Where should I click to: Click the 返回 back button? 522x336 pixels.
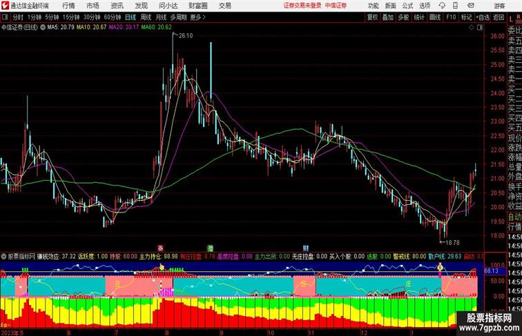coord(499,17)
